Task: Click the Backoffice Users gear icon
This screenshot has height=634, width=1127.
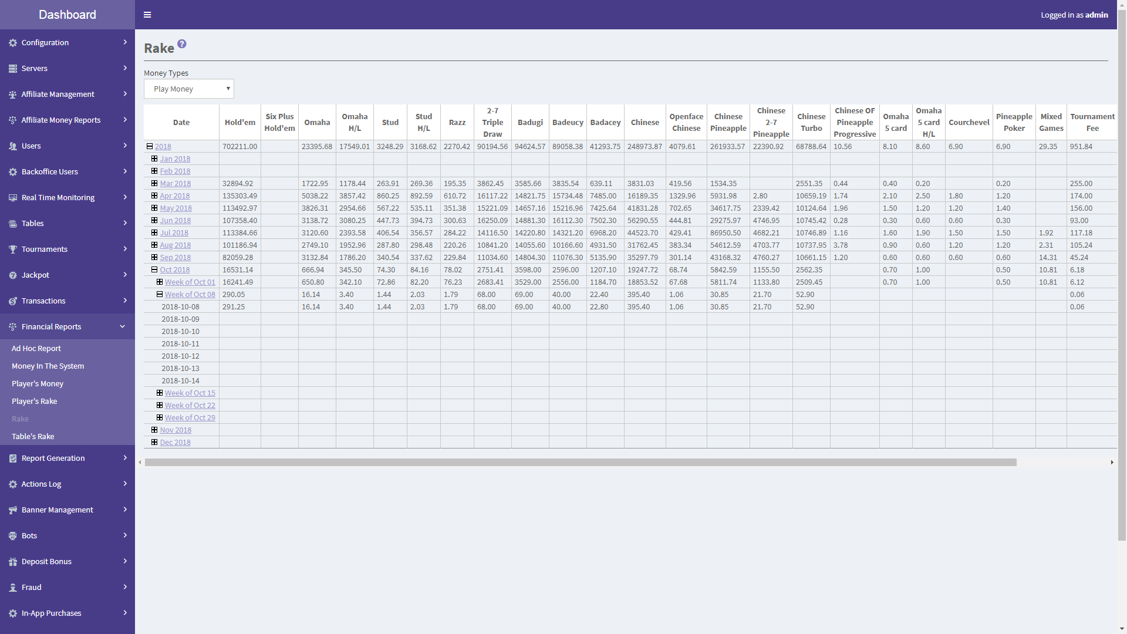Action: pos(13,172)
